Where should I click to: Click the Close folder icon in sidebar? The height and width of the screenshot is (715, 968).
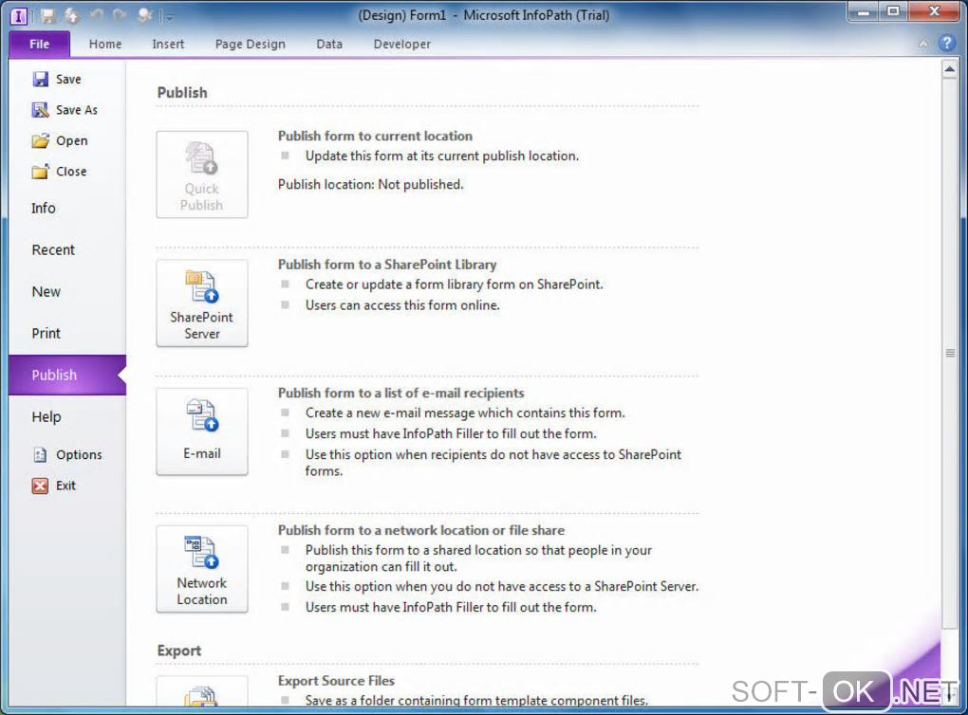40,172
